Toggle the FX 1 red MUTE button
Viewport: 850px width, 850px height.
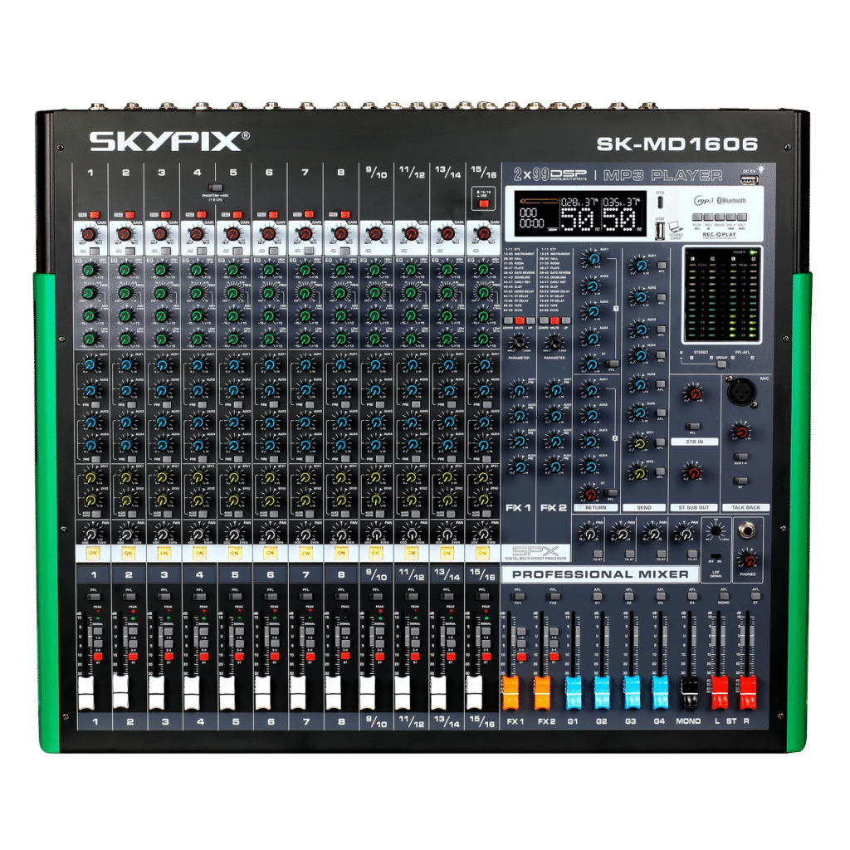coord(520,320)
